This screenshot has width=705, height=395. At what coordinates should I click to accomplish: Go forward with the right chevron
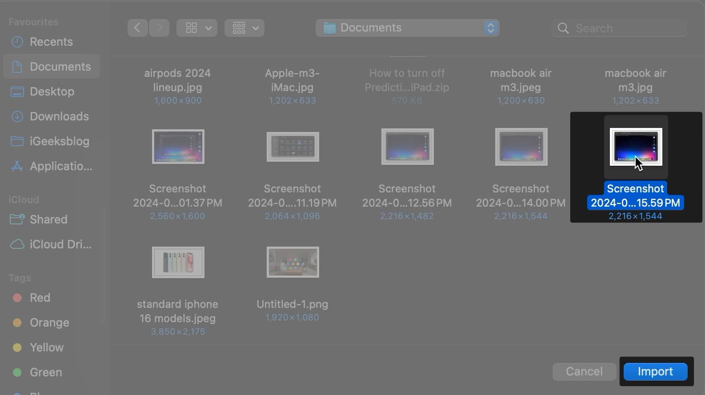coord(159,28)
